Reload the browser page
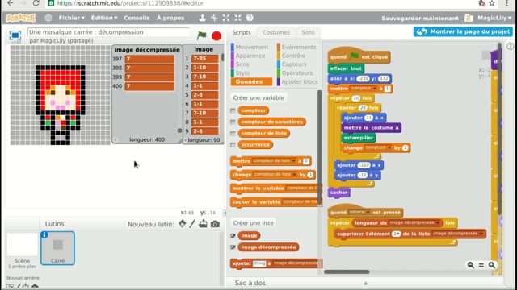Viewport: 517px width, 290px height. [x=36, y=3]
